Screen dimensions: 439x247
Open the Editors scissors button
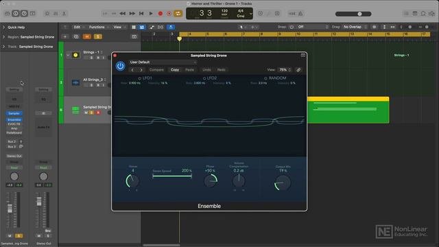click(x=64, y=14)
